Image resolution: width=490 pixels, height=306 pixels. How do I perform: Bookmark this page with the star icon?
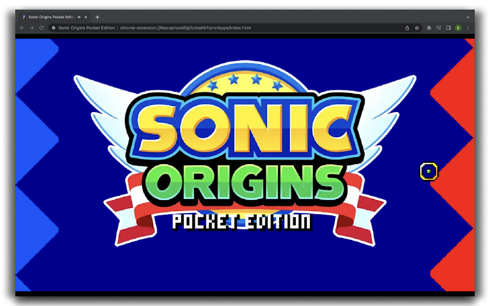[417, 28]
